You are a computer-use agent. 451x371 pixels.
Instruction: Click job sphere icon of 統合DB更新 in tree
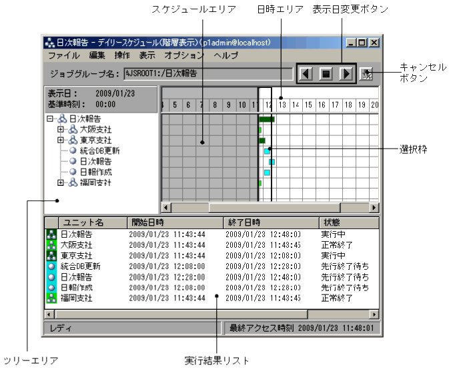pyautogui.click(x=73, y=151)
